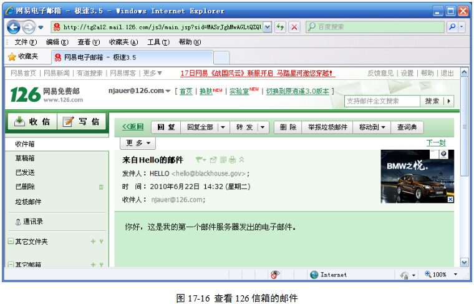
Task: Open search provider dropdown arrow
Action: coord(462,27)
